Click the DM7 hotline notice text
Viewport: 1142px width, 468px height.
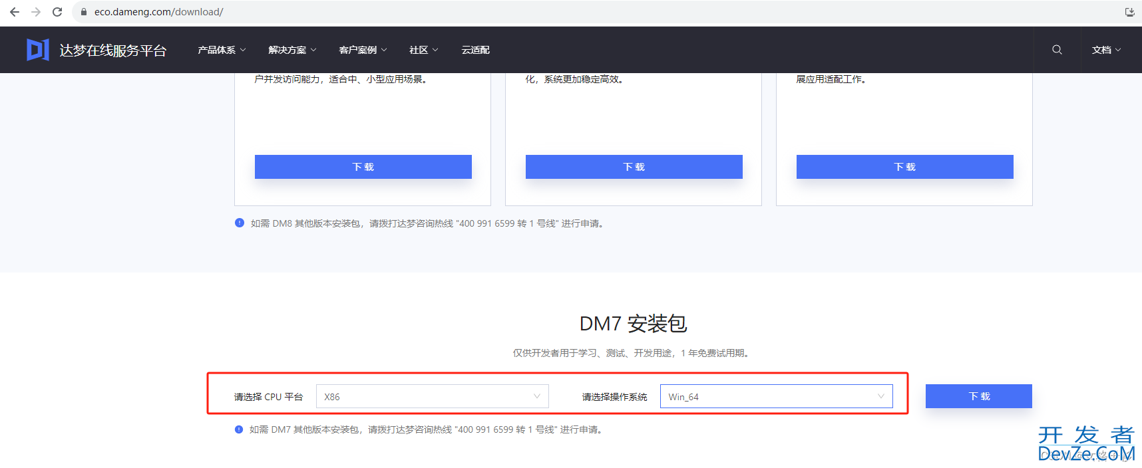[x=427, y=429]
